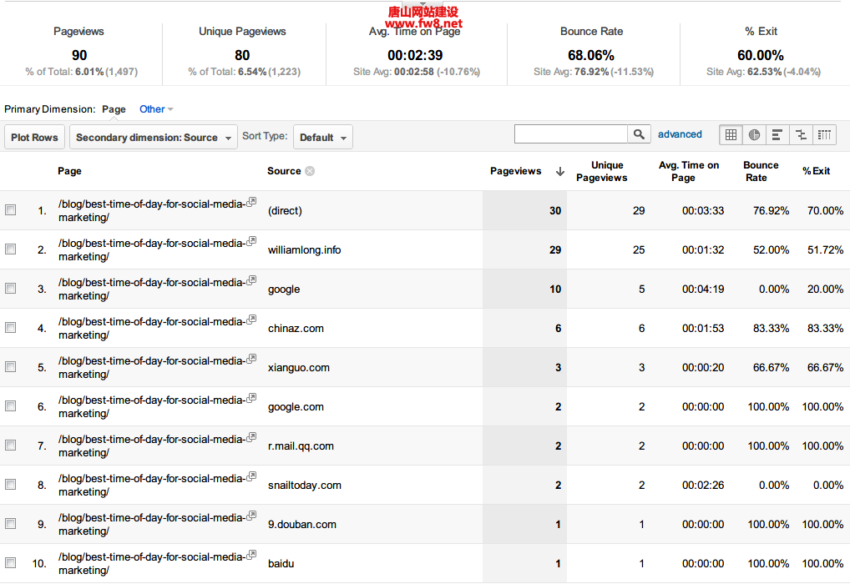The height and width of the screenshot is (584, 850).
Task: Open (direct) row page in new window
Action: [251, 202]
